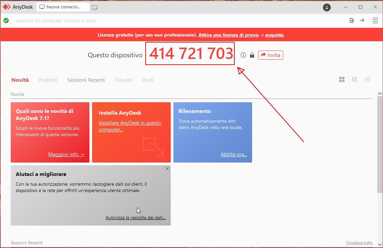Select the Nuova connessione tab
Screen dimensions: 383x248
coord(63,7)
